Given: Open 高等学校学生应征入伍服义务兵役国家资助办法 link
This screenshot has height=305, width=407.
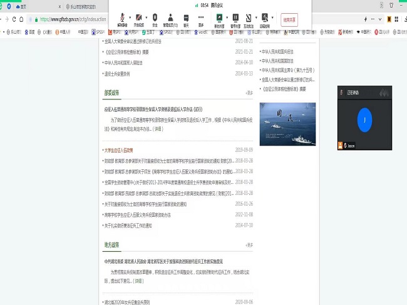Looking at the screenshot, I should pos(137,215).
